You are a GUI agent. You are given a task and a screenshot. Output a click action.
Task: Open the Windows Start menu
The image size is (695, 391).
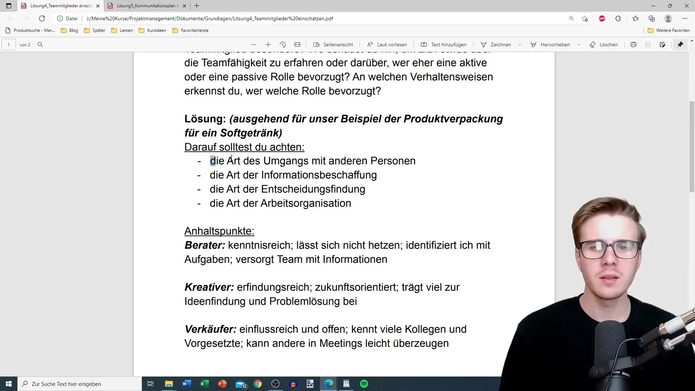click(9, 384)
